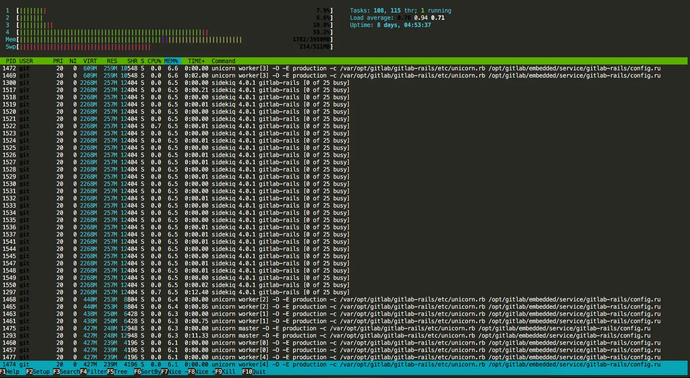Sort processes by the PID column header
The width and height of the screenshot is (690, 378).
click(x=11, y=61)
